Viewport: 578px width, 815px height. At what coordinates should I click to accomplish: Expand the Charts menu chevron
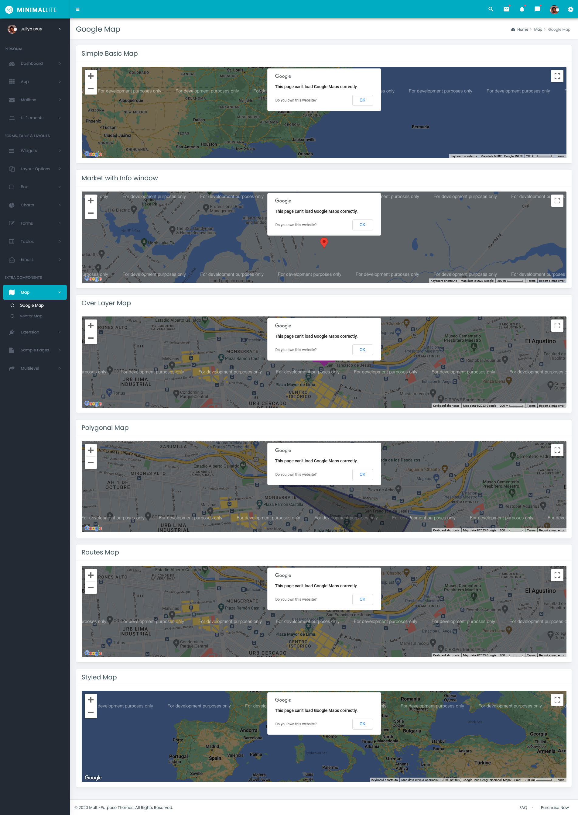(60, 205)
